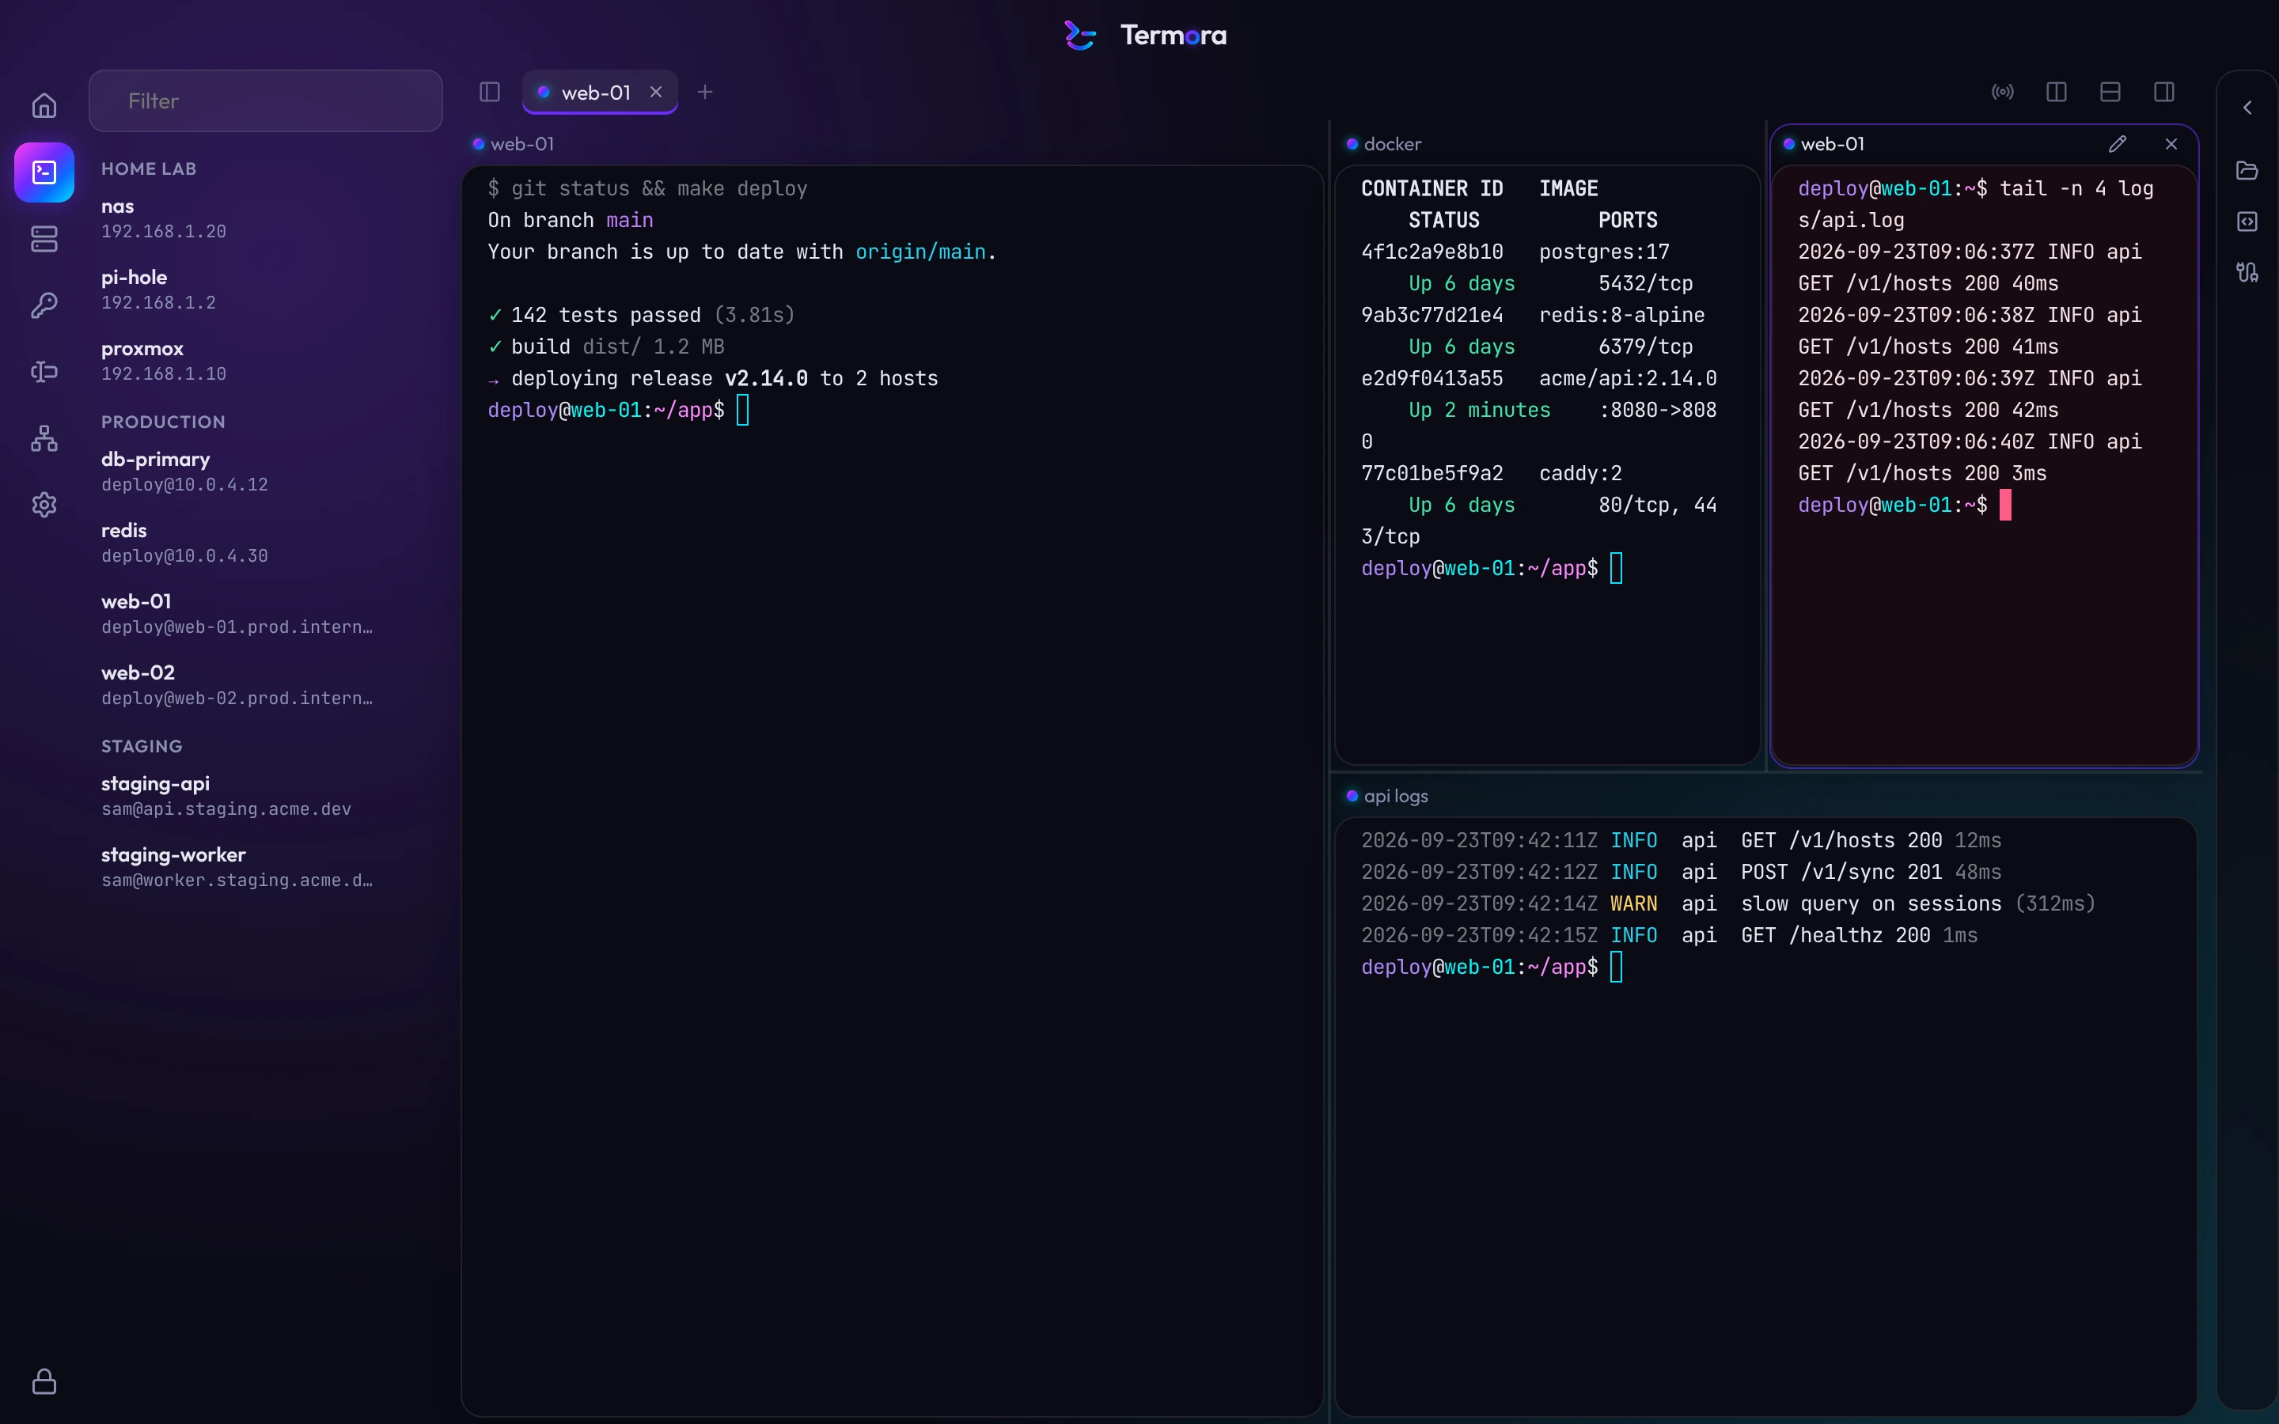2279x1424 pixels.
Task: Click 'acme/api:2.14.0' image name
Action: (1627, 379)
